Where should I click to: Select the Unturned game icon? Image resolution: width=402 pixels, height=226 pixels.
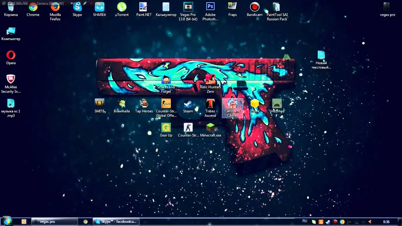tap(277, 106)
